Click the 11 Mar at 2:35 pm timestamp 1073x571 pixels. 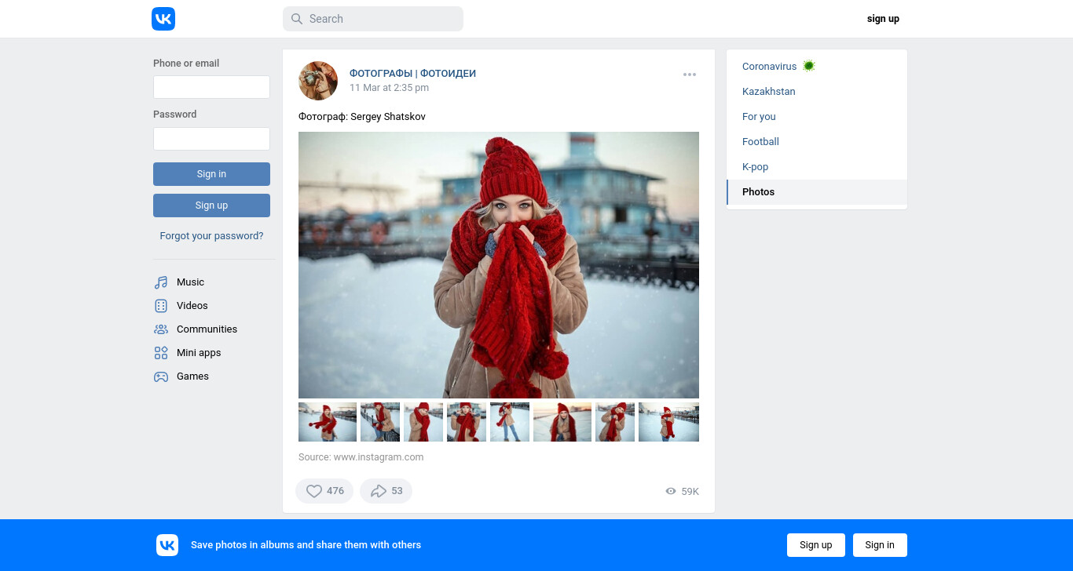389,88
